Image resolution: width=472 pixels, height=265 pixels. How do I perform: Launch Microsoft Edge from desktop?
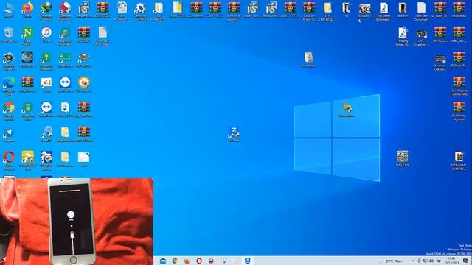pos(9,86)
